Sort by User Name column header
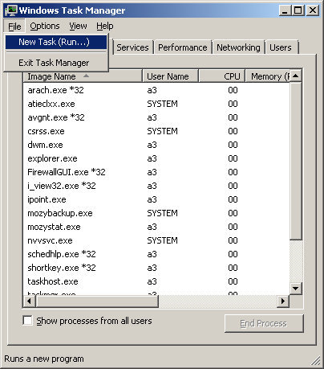 [171, 76]
